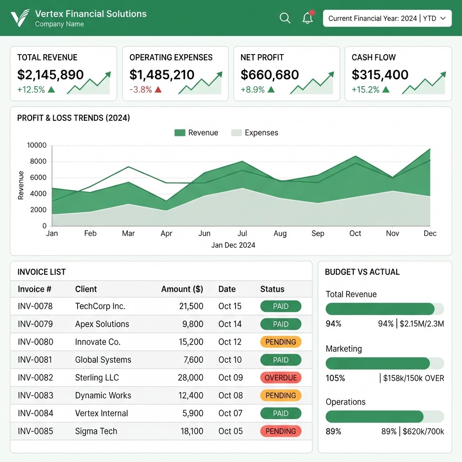Click the Operating Expenses trend sparkline
462x462 pixels.
tap(200, 83)
